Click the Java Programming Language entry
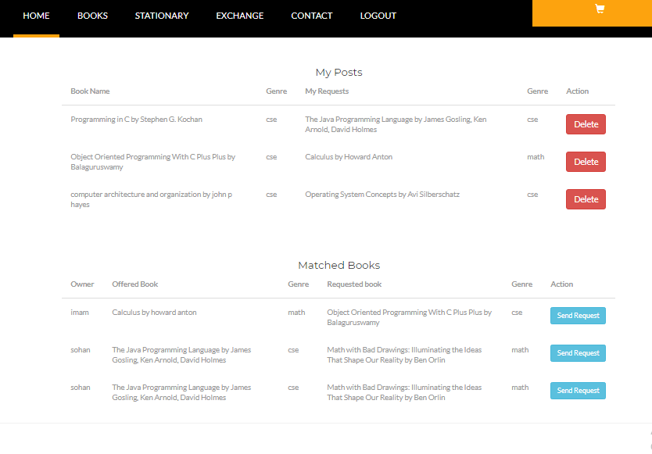This screenshot has width=652, height=454. 395,124
